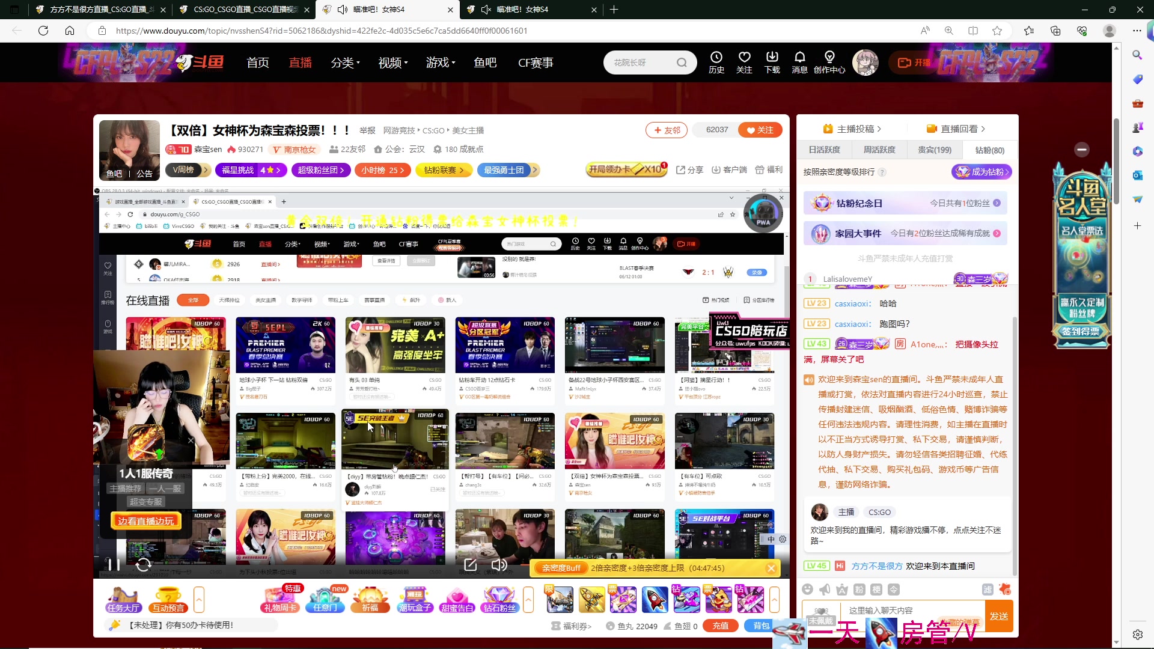This screenshot has width=1154, height=649.
Task: Open 潮玩盒子 icon
Action: pos(415,600)
